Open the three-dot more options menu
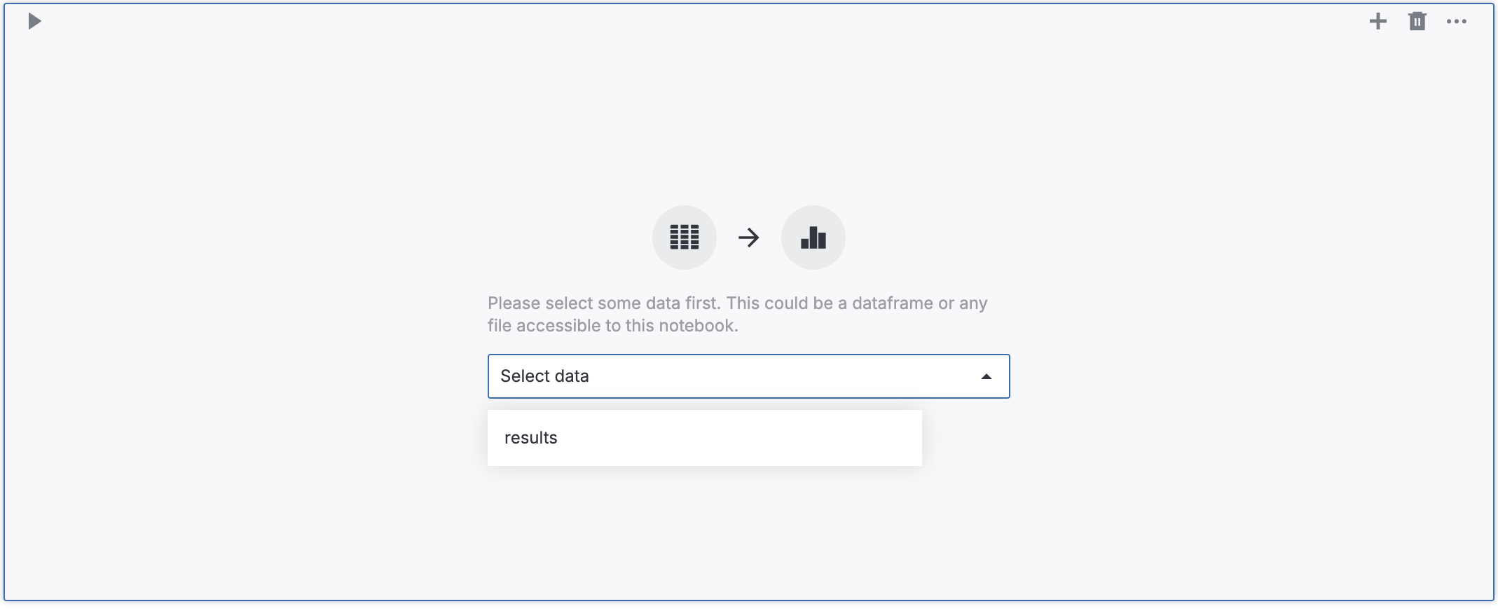This screenshot has height=611, width=1498. (x=1456, y=22)
